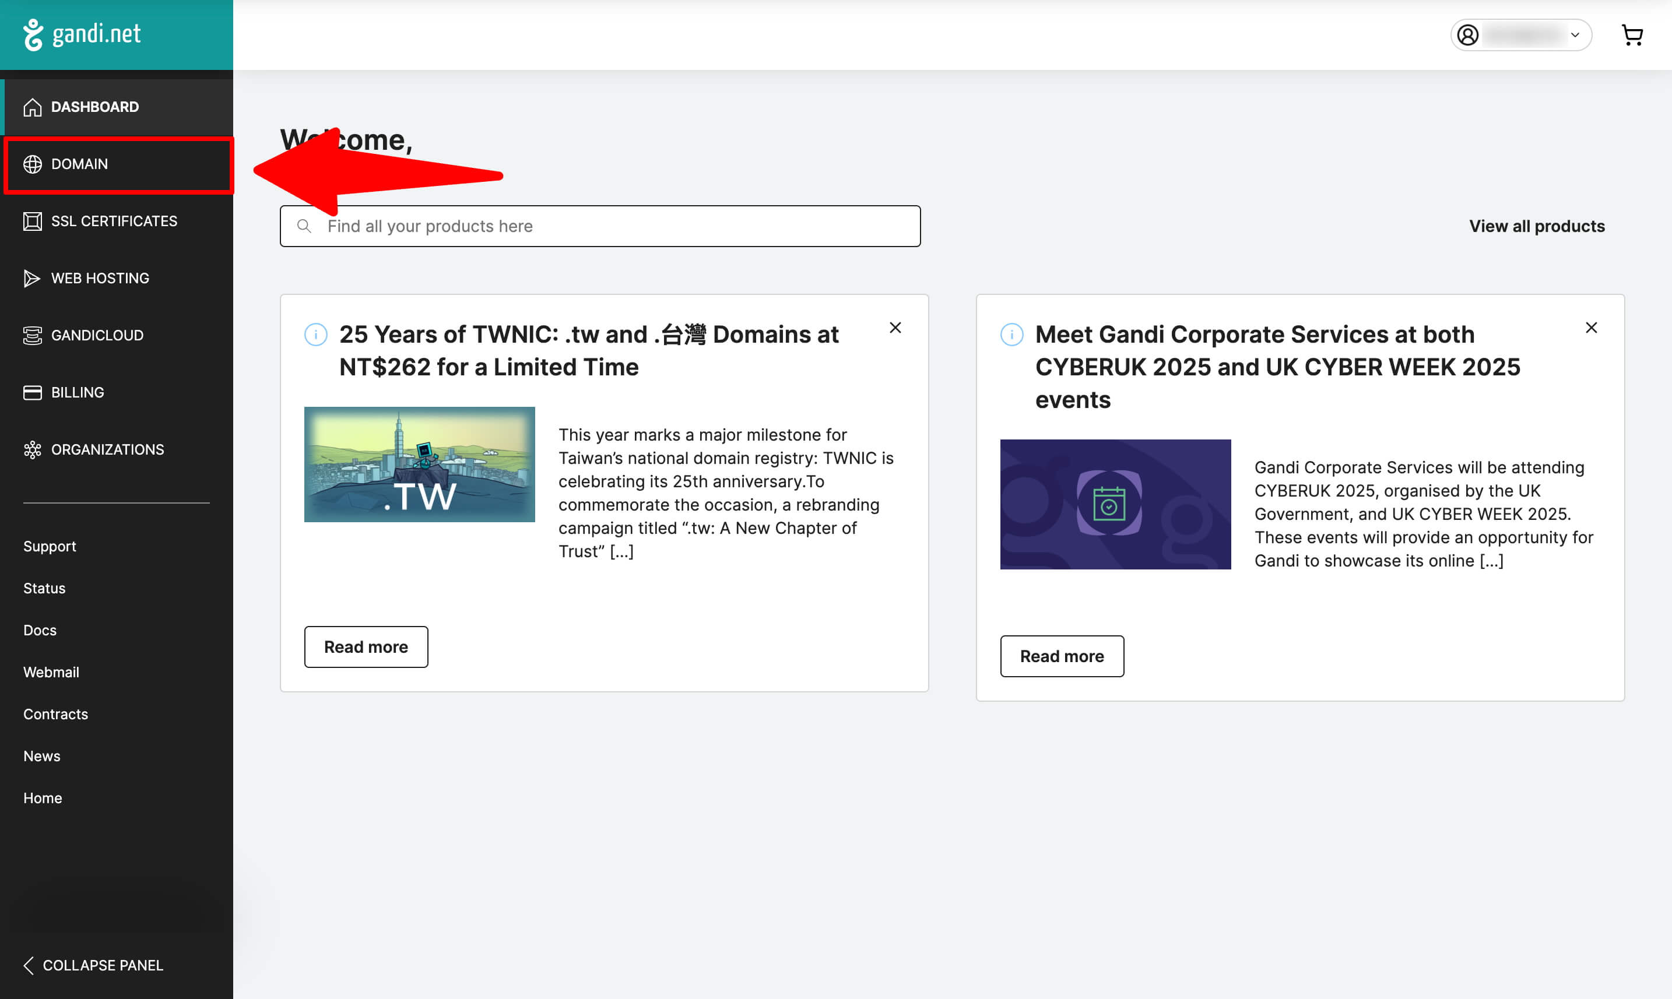Click the Dashboard home icon

click(x=32, y=107)
